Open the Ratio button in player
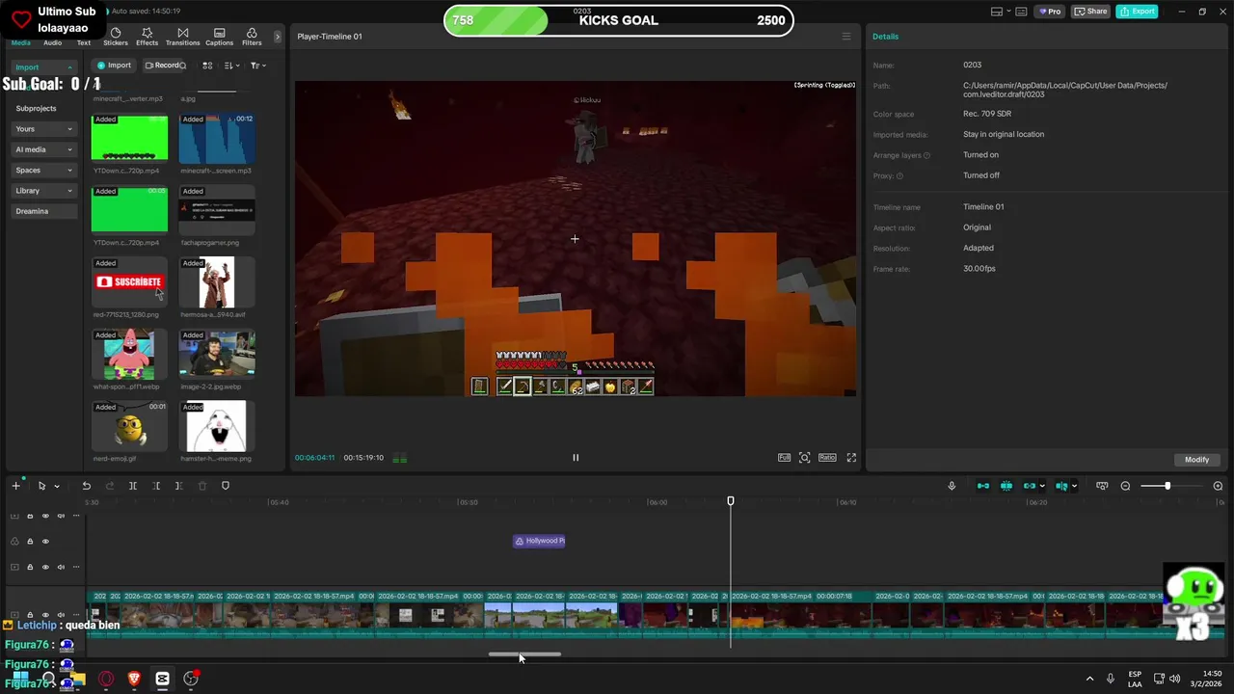Viewport: 1234px width, 694px height. tap(827, 458)
